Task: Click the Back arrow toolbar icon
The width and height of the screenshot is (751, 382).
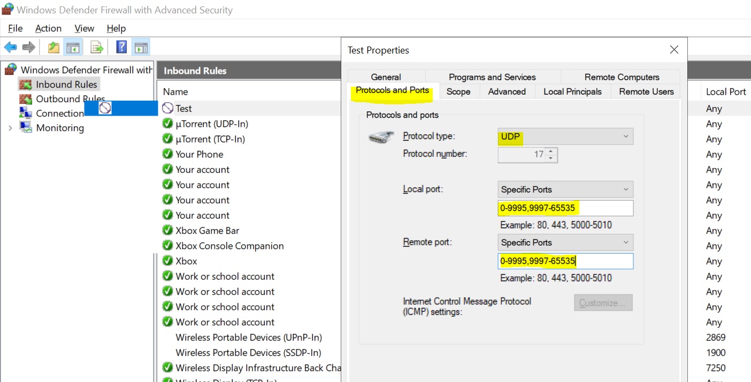Action: 10,47
